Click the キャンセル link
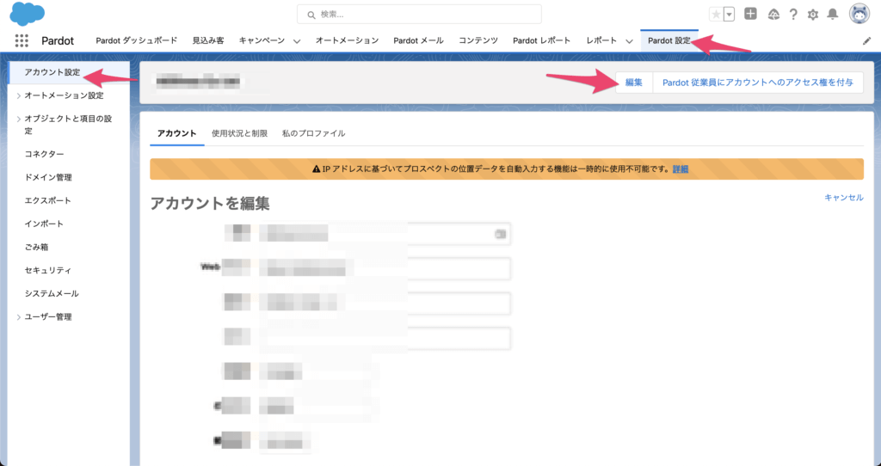 pyautogui.click(x=844, y=197)
